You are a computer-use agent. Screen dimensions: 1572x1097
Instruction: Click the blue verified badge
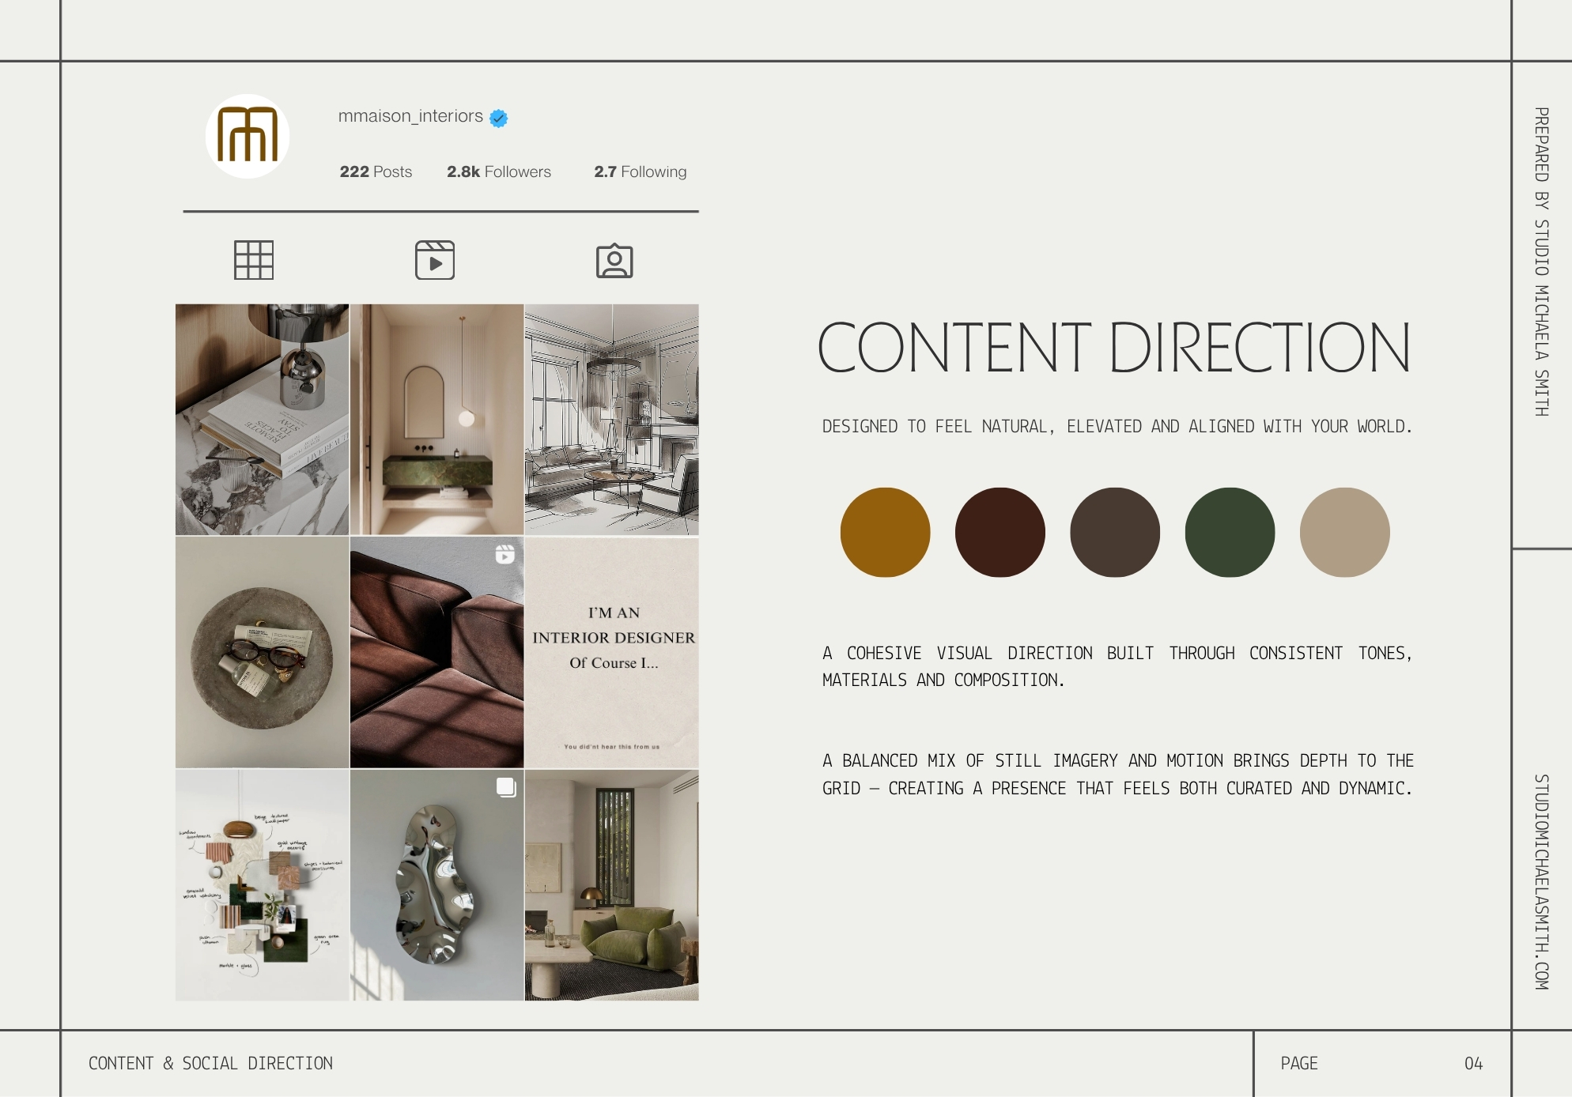(x=498, y=118)
